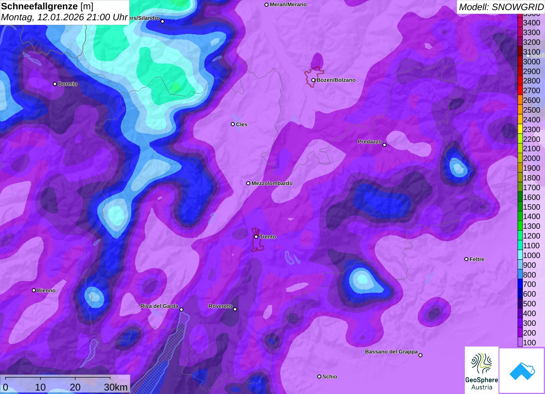
Task: Click the Bozen/Bolzano city marker
Action: pos(313,80)
